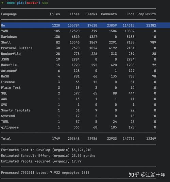Click the 'TOML' row label

coord(5,122)
